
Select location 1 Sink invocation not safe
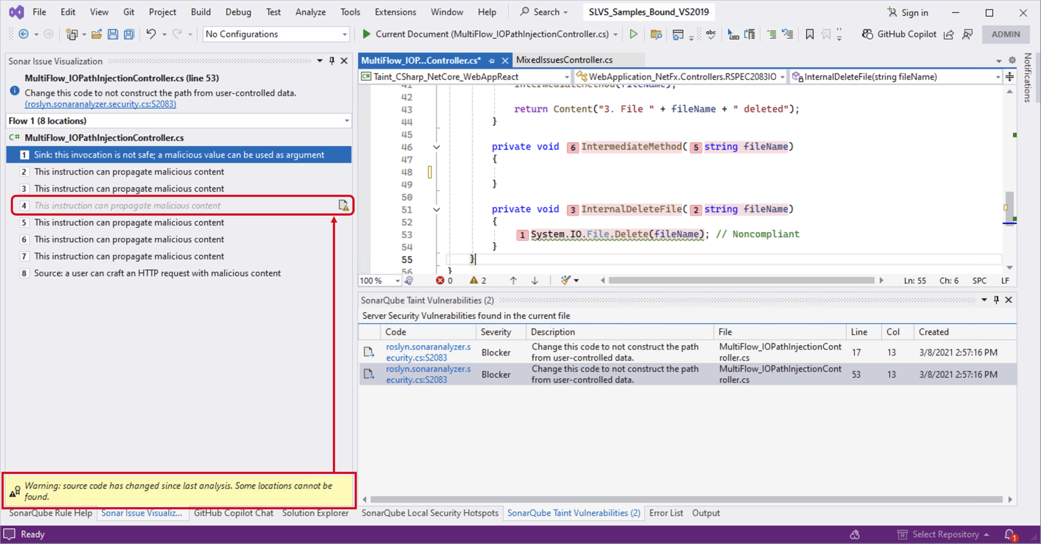(179, 155)
